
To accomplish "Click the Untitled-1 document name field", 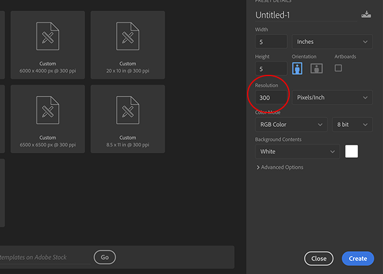I will coord(306,15).
